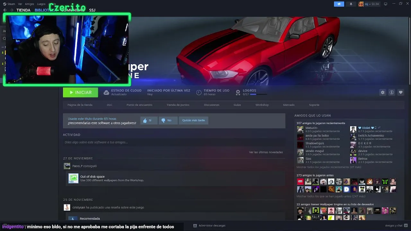Open Ver las últimas novedades
411x231 pixels.
266,152
